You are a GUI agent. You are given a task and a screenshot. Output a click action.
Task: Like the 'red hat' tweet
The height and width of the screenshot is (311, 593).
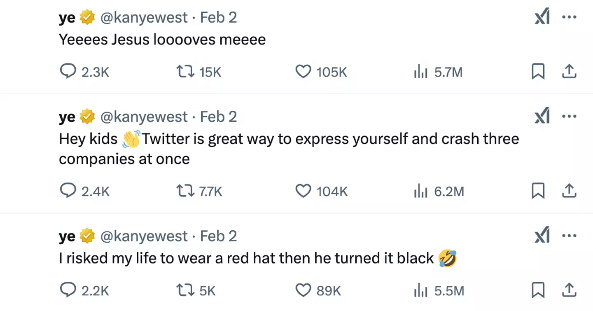(303, 290)
